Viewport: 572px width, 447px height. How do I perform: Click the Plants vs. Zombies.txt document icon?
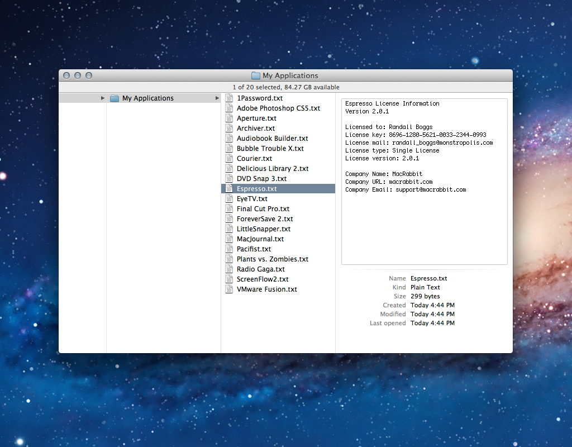point(229,259)
